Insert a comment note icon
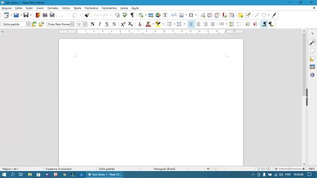The width and height of the screenshot is (317, 178). coord(241,15)
